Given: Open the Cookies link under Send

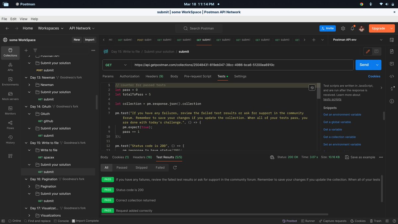Looking at the screenshot, I should coord(374,76).
